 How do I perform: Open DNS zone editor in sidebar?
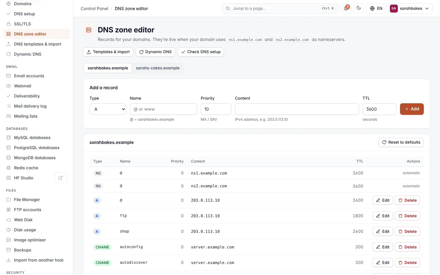click(x=36, y=34)
